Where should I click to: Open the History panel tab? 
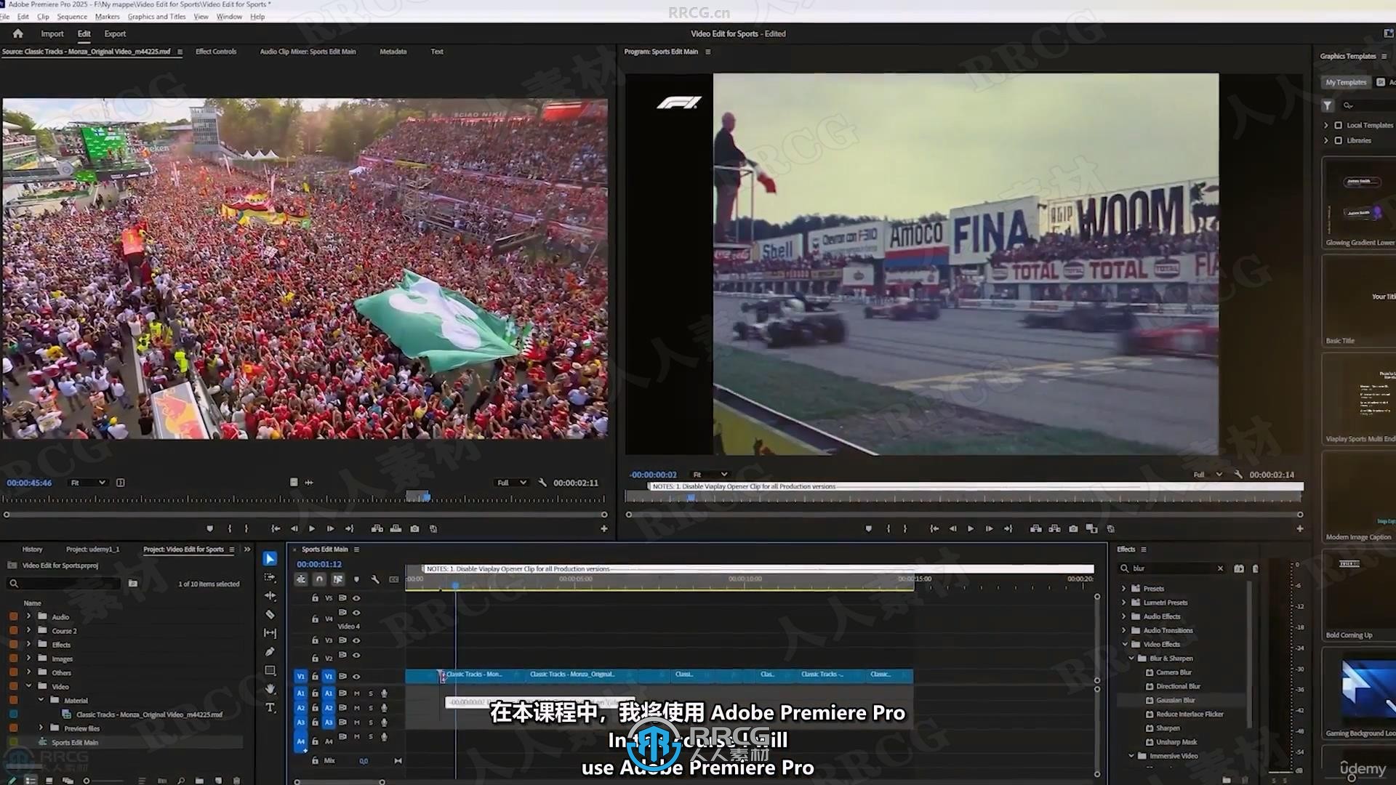32,549
